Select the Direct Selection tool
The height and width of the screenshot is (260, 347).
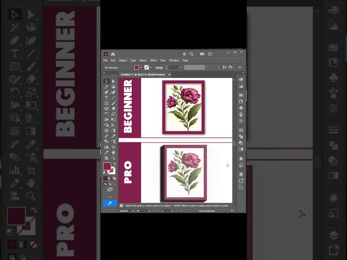pyautogui.click(x=113, y=81)
